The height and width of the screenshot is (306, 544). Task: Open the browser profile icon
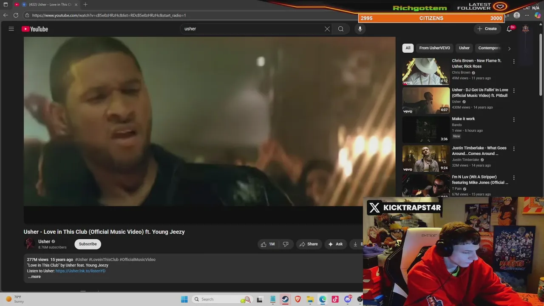517,15
